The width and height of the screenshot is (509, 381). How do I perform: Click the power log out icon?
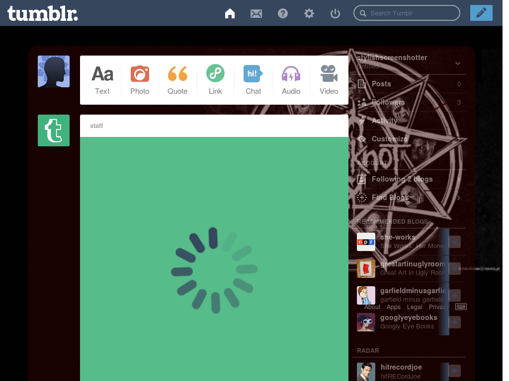pyautogui.click(x=335, y=13)
